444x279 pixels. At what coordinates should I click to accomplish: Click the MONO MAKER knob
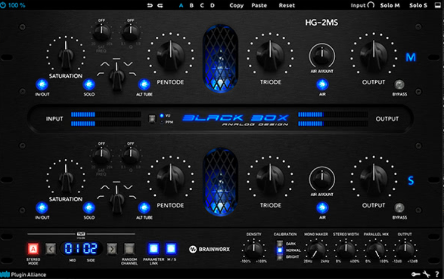(316, 249)
